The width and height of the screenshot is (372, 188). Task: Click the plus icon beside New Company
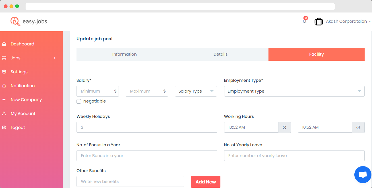coord(4,100)
